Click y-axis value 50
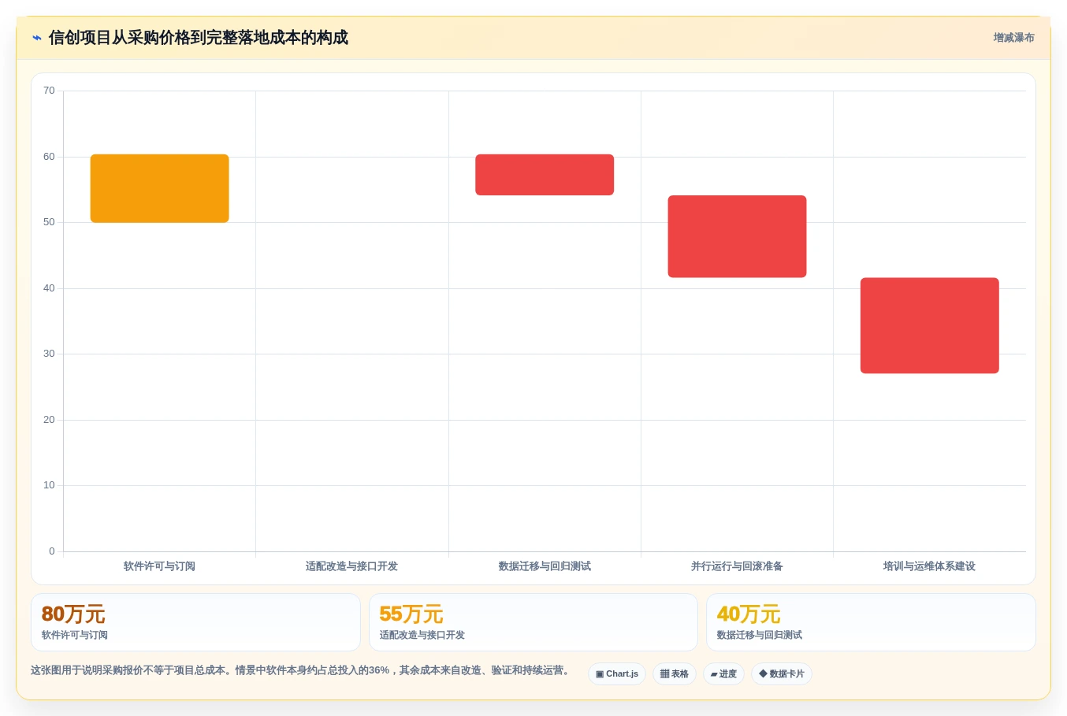 click(x=49, y=222)
